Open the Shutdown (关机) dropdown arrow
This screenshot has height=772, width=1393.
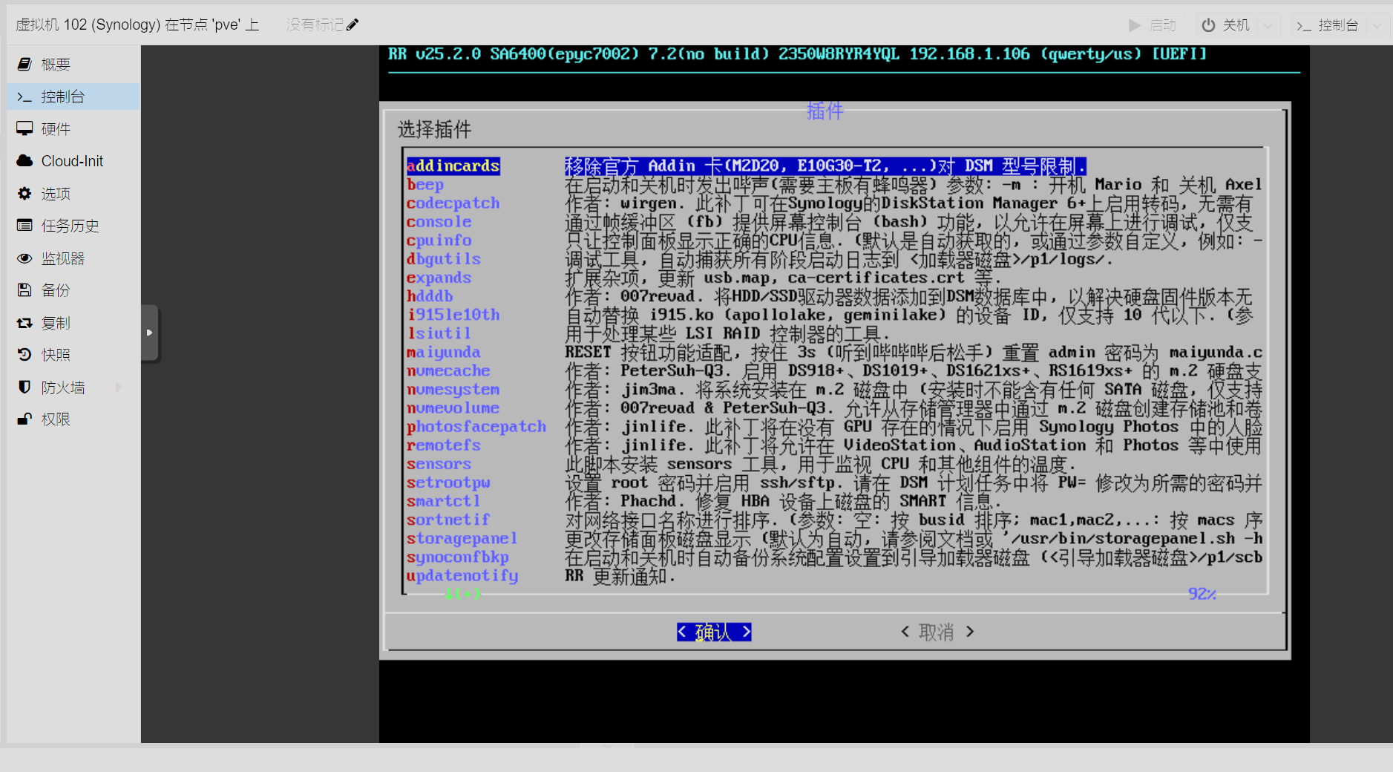coord(1268,25)
